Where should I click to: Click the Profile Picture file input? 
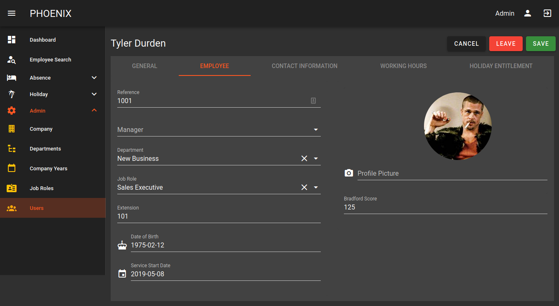click(452, 174)
